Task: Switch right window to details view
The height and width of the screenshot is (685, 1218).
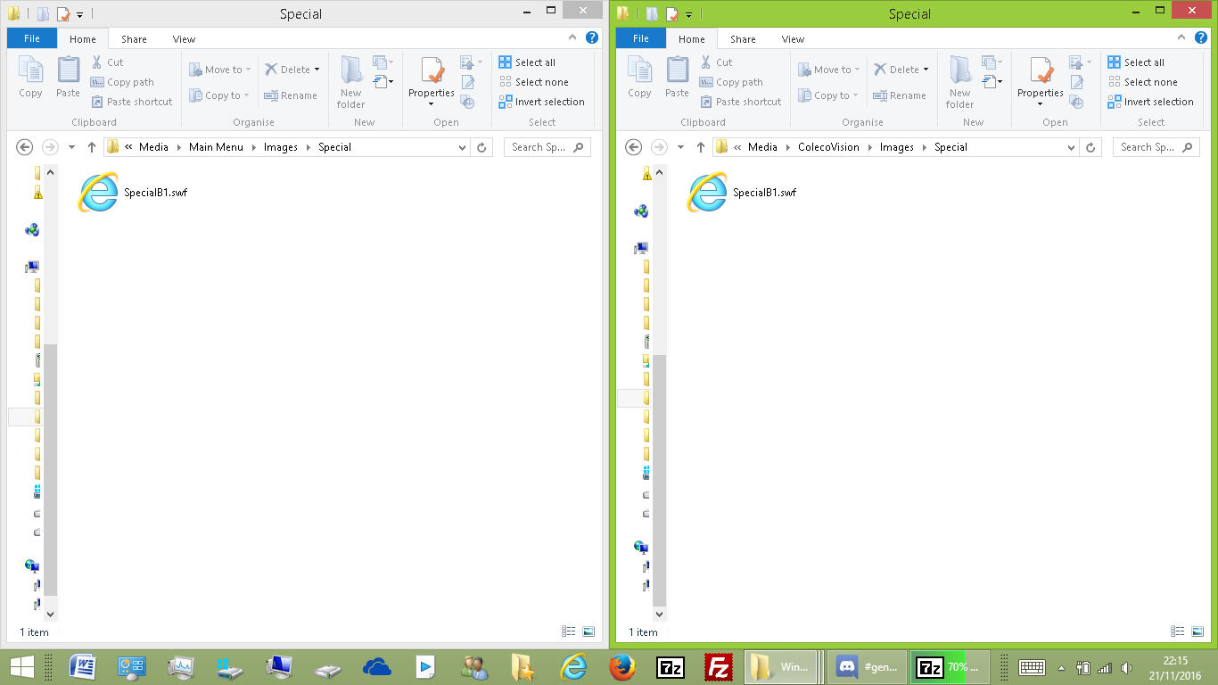Action: (x=1177, y=631)
